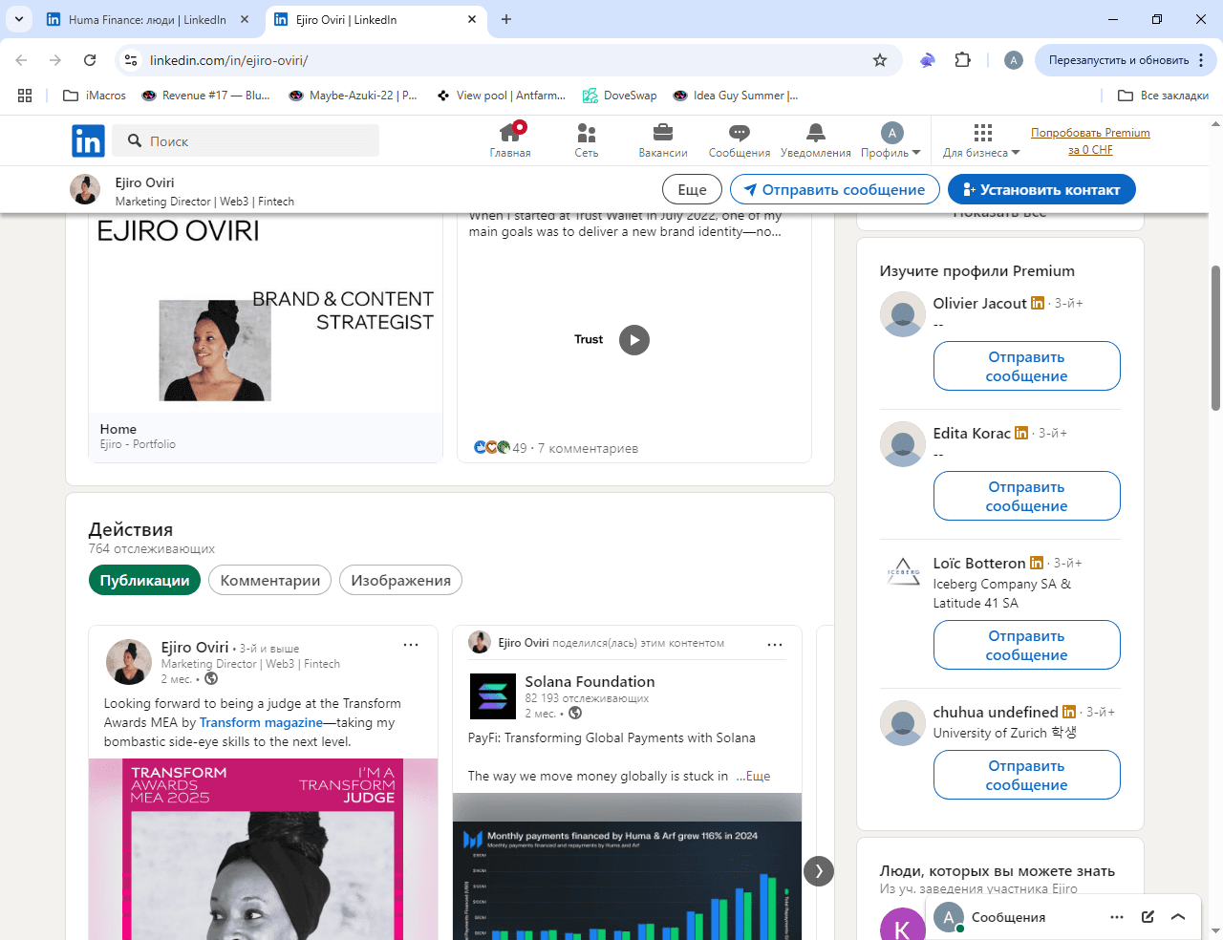Bookmark page with the star icon
Screen dimensions: 1223x940
pos(880,60)
